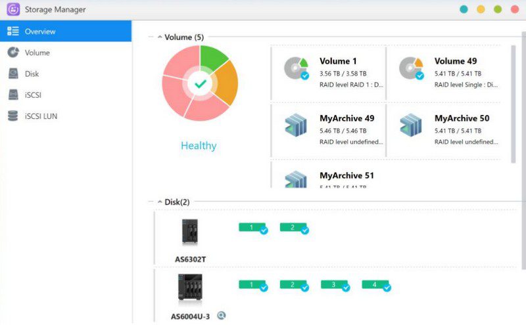Select disk 2 of AS6302T

[x=294, y=228]
